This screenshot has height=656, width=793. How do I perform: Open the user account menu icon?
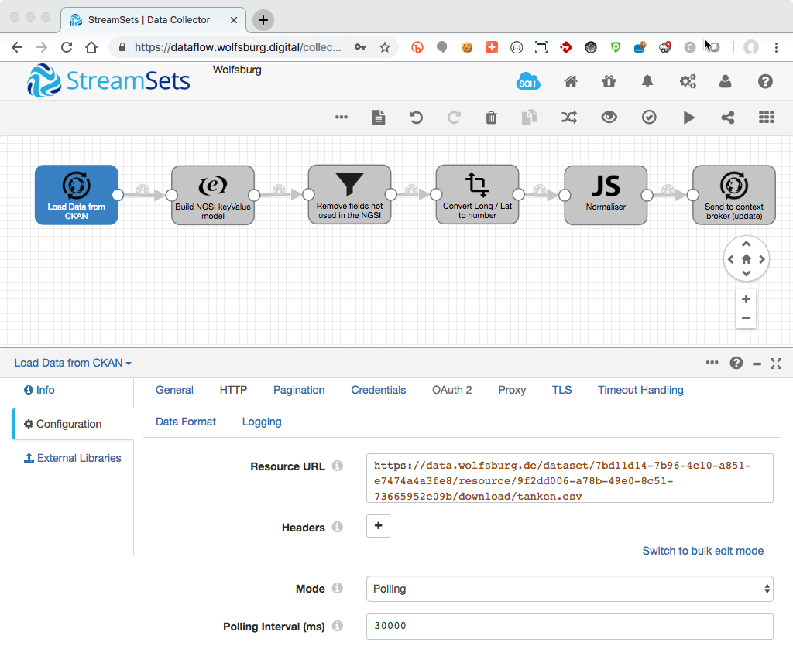pyautogui.click(x=725, y=81)
